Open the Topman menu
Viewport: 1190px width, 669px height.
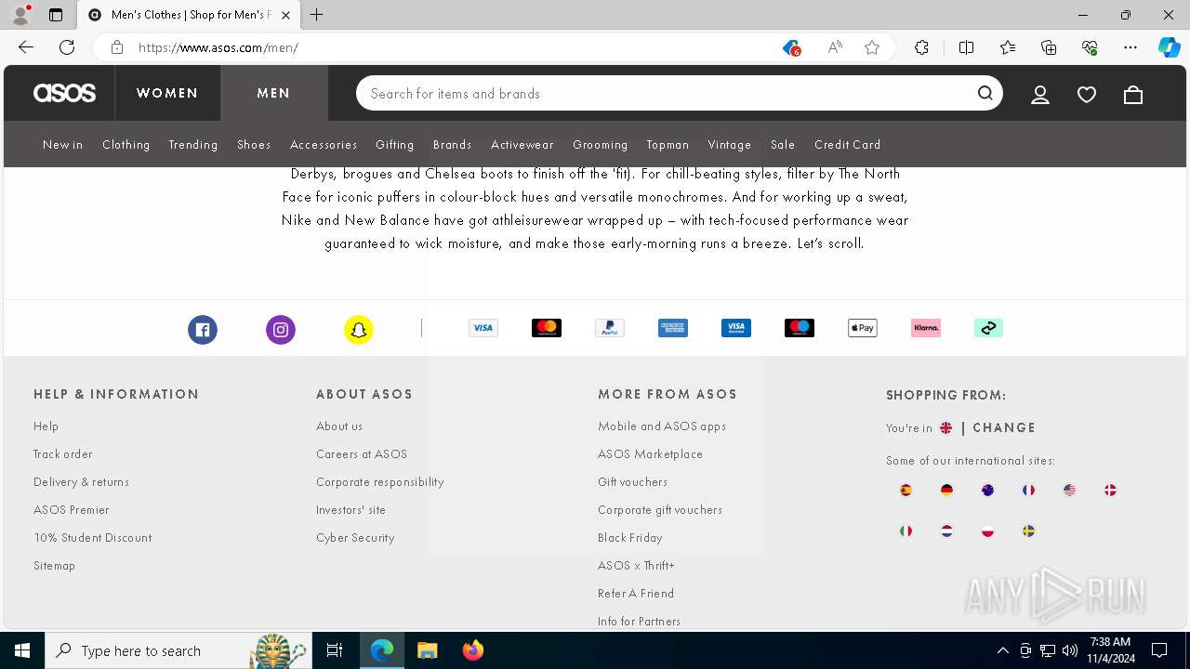pyautogui.click(x=668, y=145)
